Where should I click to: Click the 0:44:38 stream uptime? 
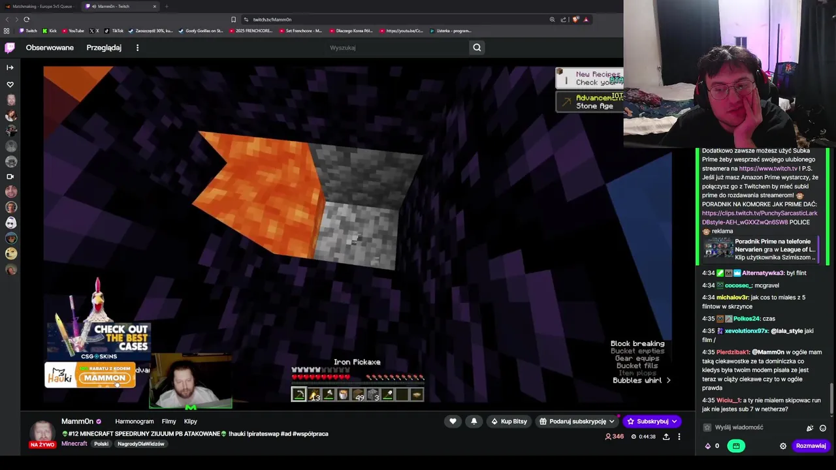click(x=643, y=437)
